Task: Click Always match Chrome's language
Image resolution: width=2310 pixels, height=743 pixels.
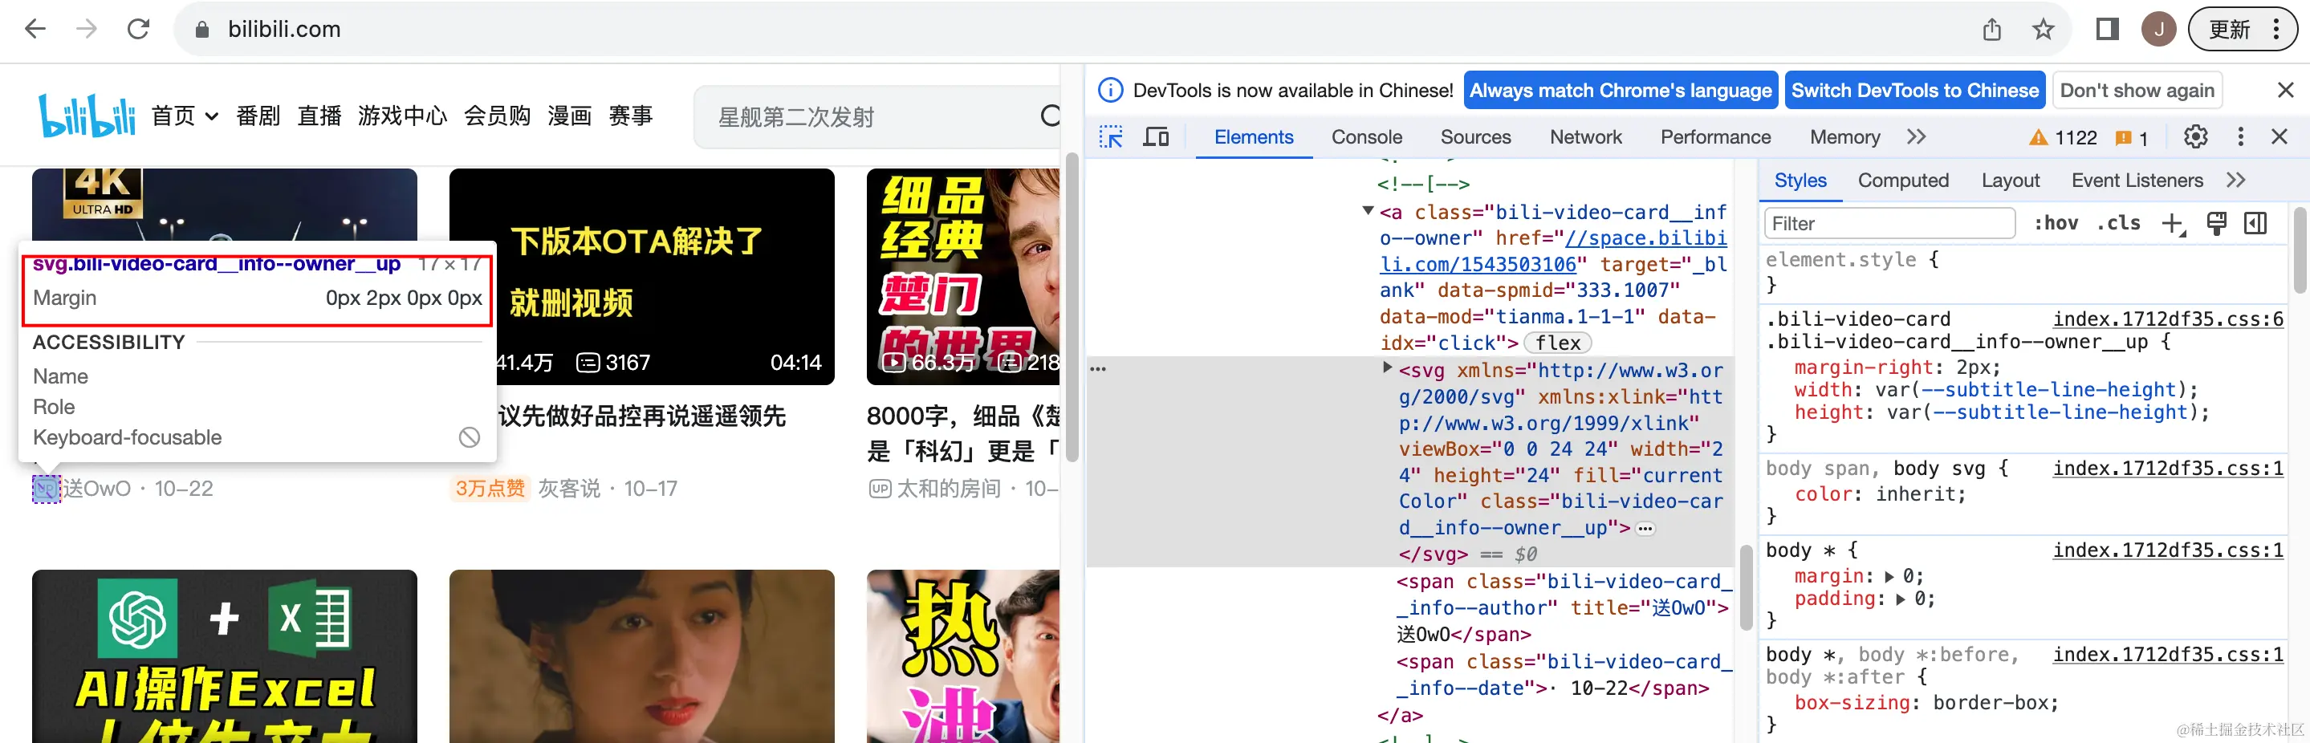Action: coord(1621,91)
